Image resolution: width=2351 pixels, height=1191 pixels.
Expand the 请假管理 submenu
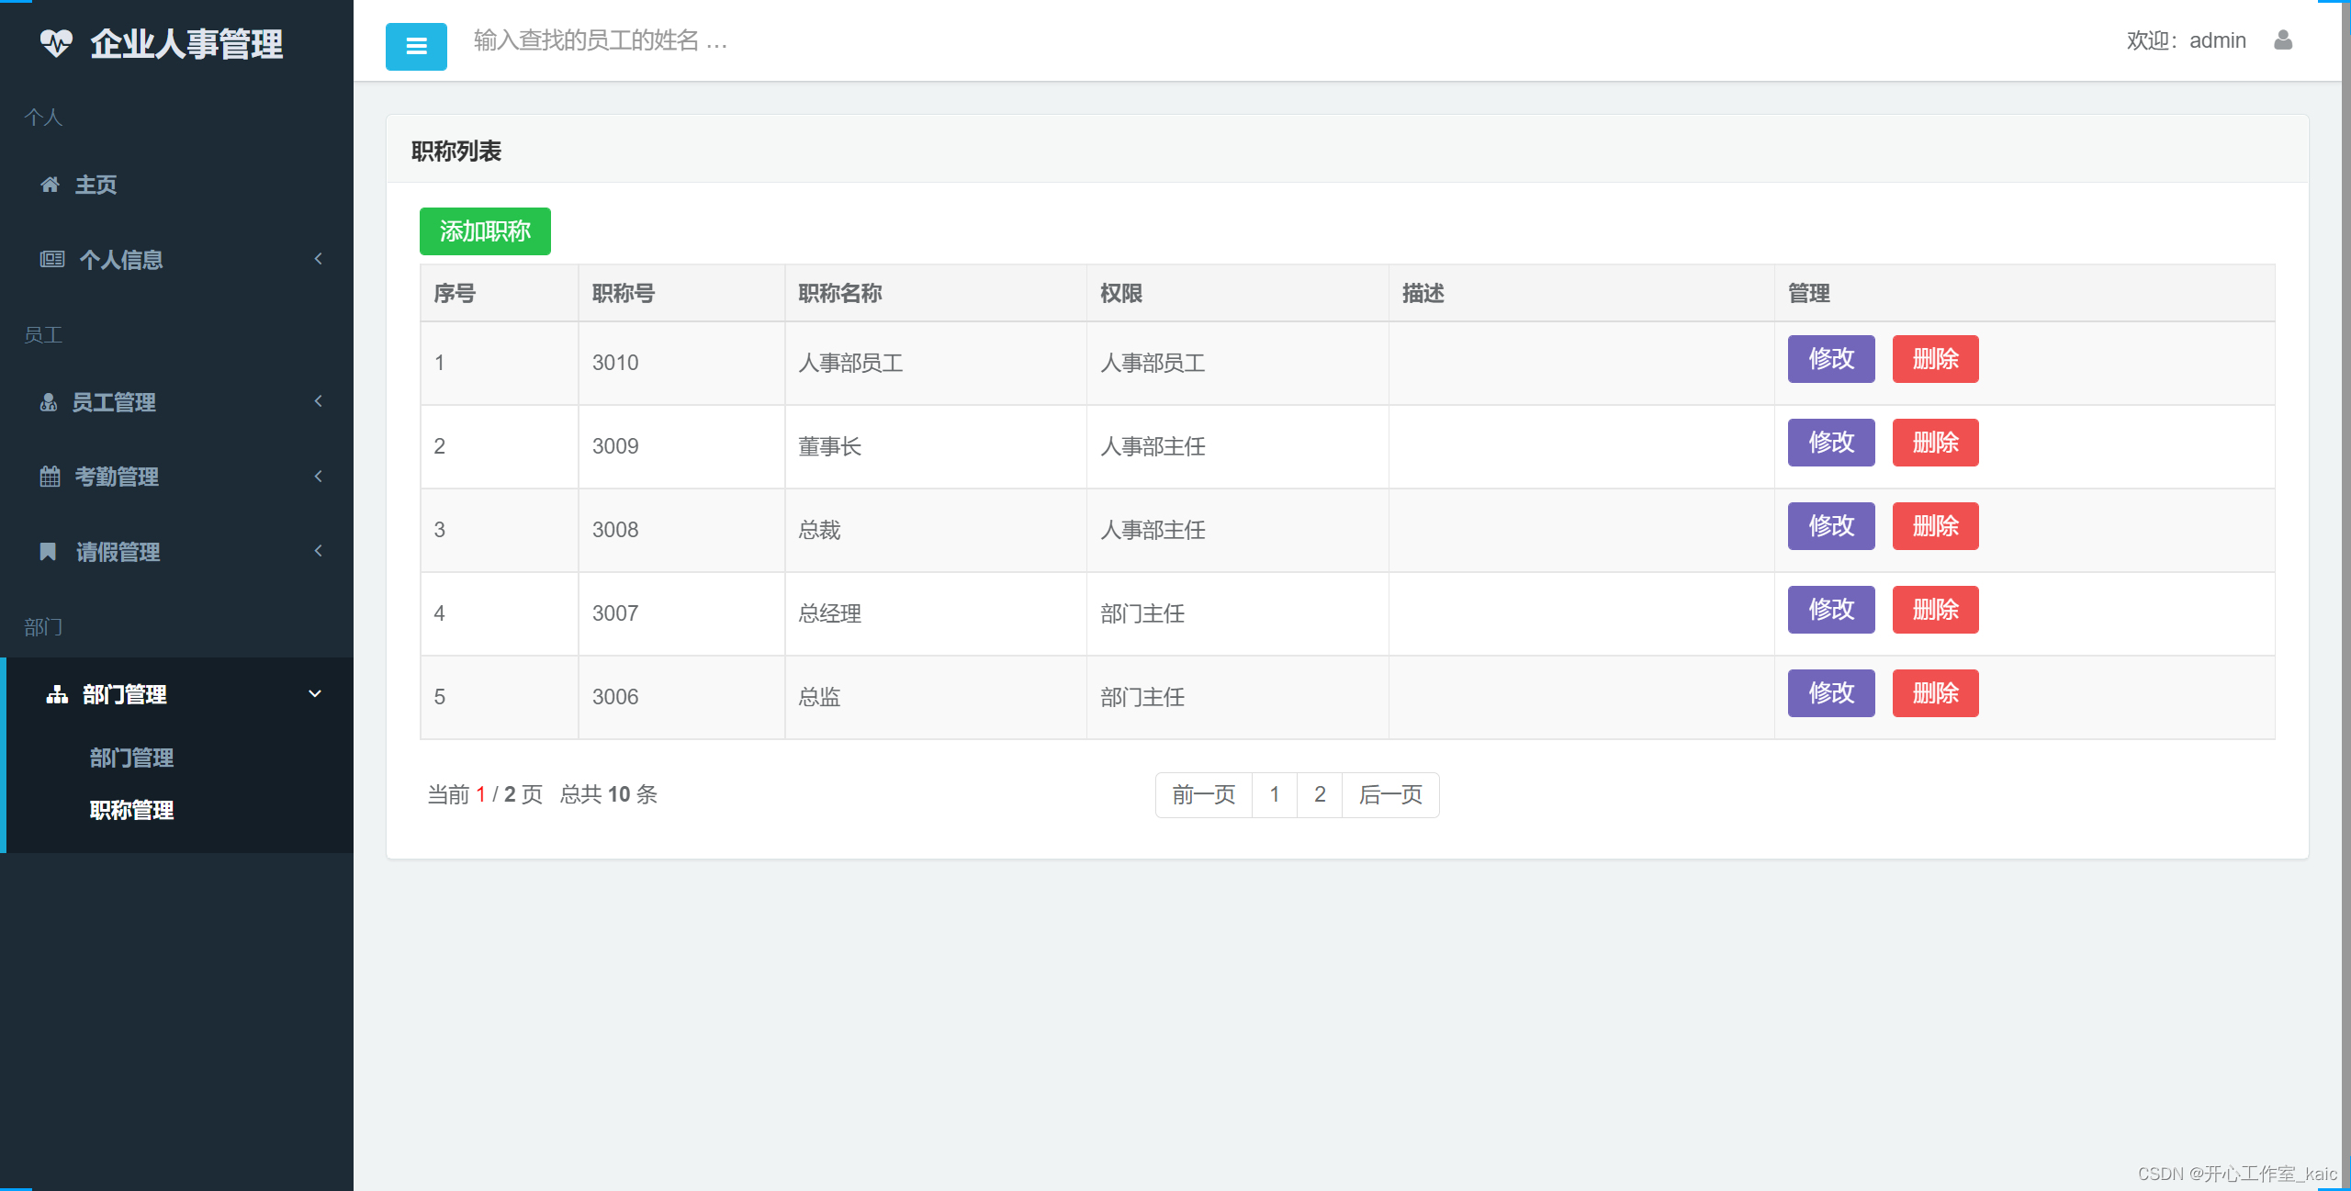pos(318,551)
